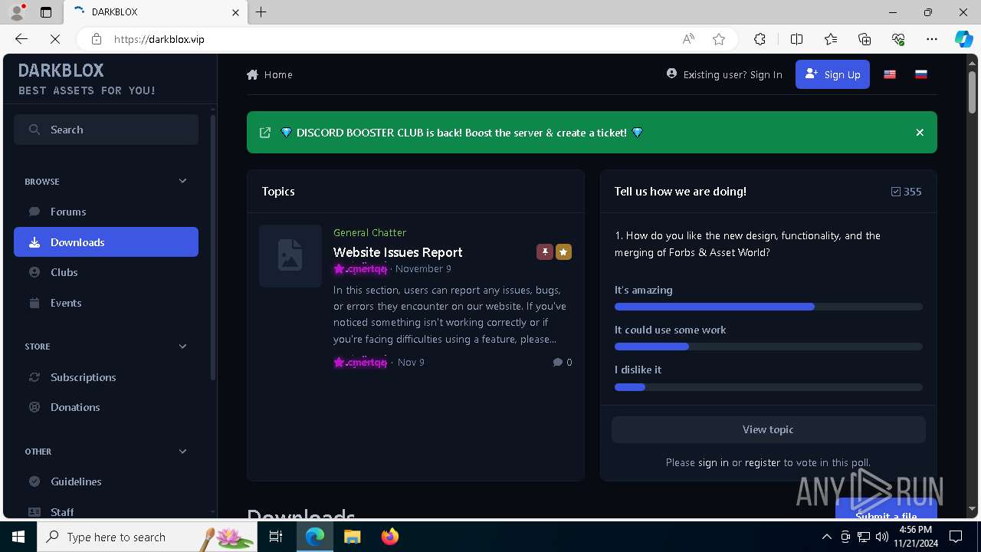Click the 355 votes checkbox counter
This screenshot has width=981, height=552.
click(906, 192)
